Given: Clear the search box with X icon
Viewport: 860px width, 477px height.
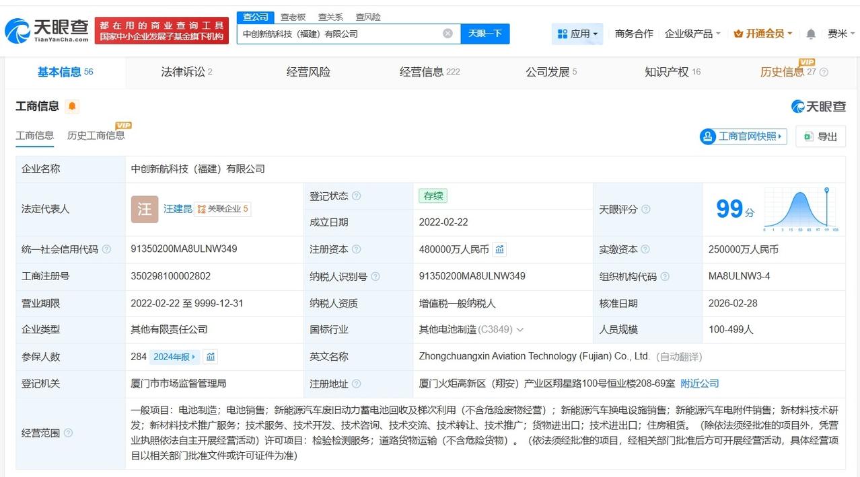Looking at the screenshot, I should (447, 34).
